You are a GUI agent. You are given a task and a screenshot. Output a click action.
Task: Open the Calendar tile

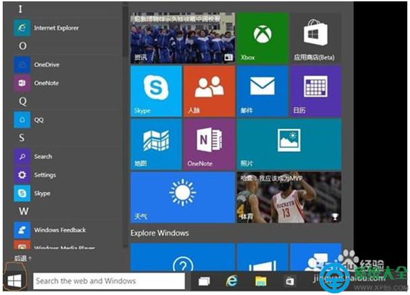click(x=315, y=91)
